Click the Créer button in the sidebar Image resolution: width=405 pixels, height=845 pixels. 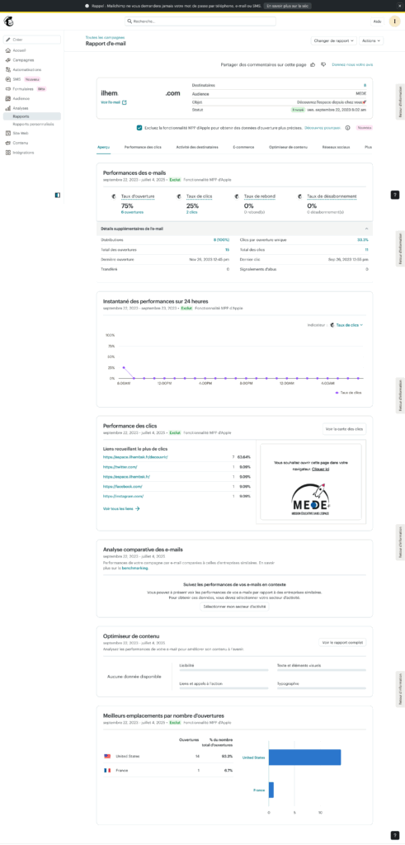coord(32,40)
